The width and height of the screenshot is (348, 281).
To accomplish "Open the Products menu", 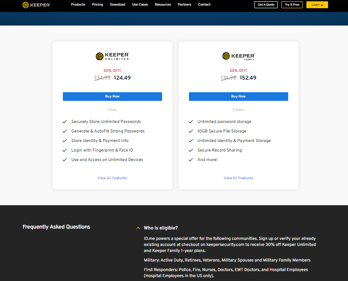I will [x=78, y=4].
